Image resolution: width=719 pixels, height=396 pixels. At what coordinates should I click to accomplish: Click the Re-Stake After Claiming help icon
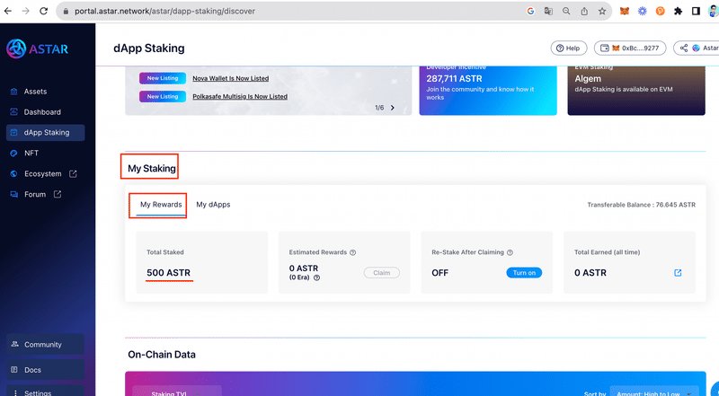pyautogui.click(x=510, y=252)
